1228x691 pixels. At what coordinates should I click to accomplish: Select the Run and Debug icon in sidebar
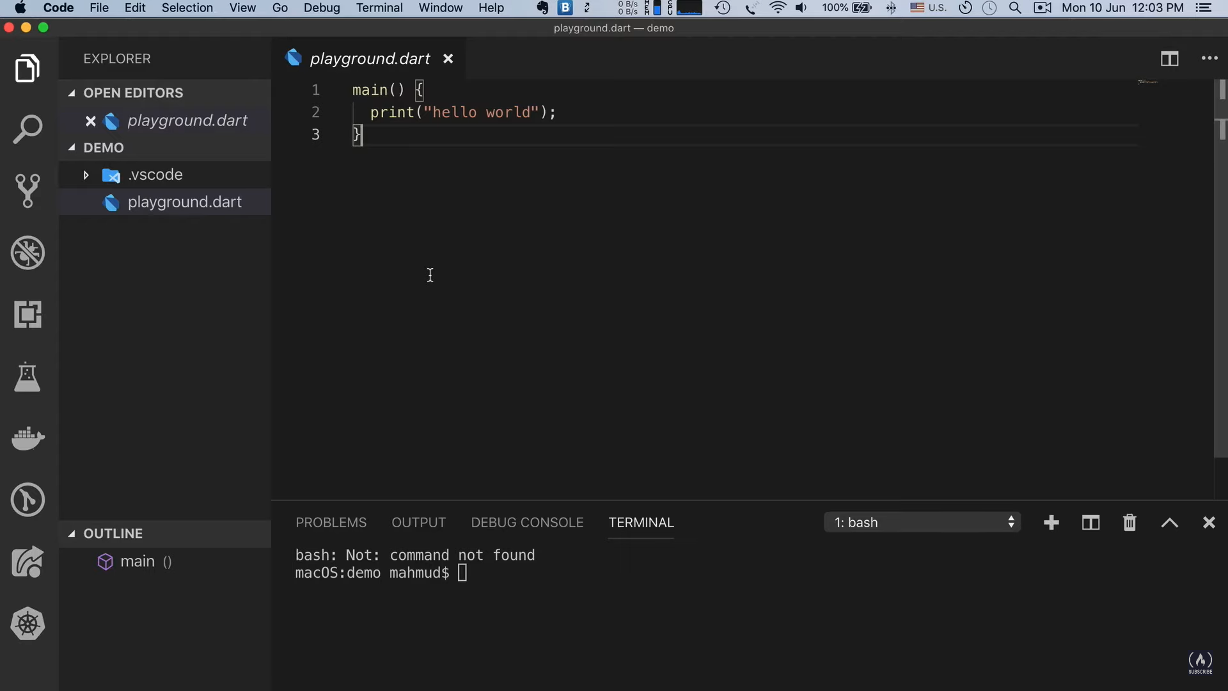coord(28,253)
